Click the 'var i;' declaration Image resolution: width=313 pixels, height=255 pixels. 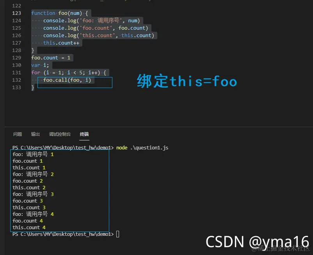(x=40, y=65)
